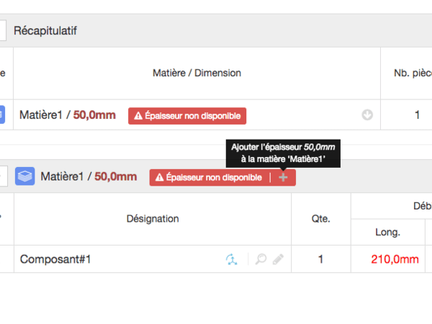Click the 'Long.' column header
432x324 pixels.
[387, 232]
